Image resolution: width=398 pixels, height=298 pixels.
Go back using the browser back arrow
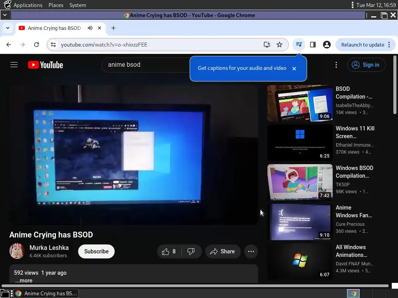pos(9,45)
